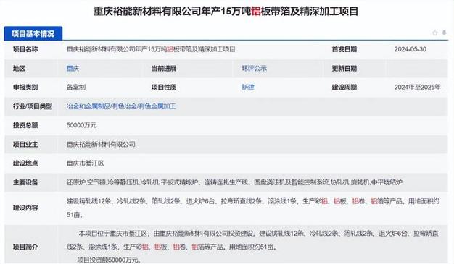Open the 重庆 region link
The height and width of the screenshot is (264, 454).
pyautogui.click(x=73, y=69)
